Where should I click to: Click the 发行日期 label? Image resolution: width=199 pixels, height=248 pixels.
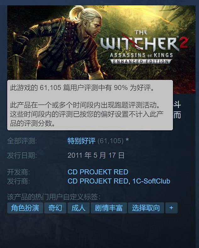22,155
